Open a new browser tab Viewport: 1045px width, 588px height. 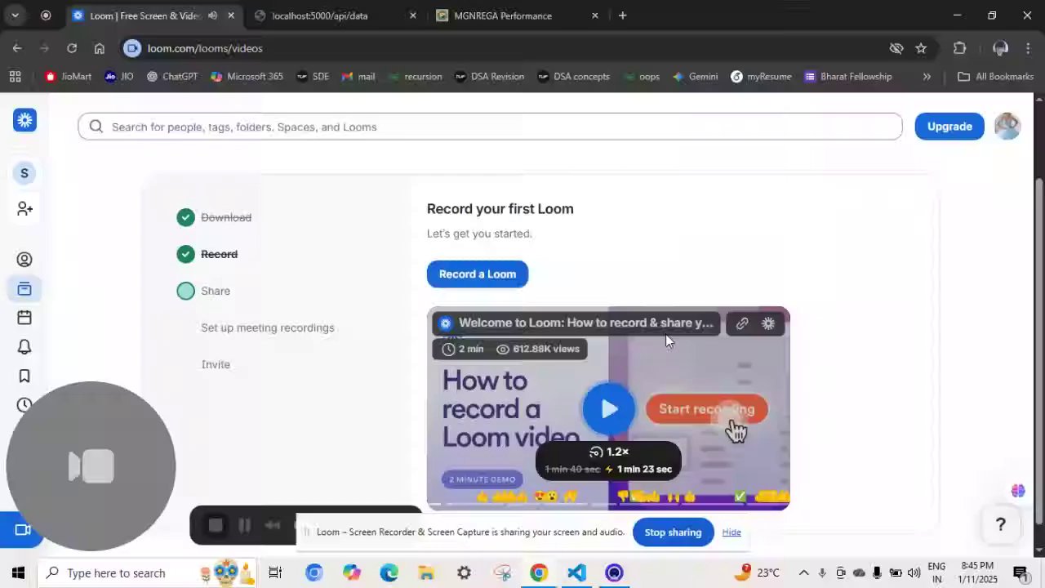[622, 16]
